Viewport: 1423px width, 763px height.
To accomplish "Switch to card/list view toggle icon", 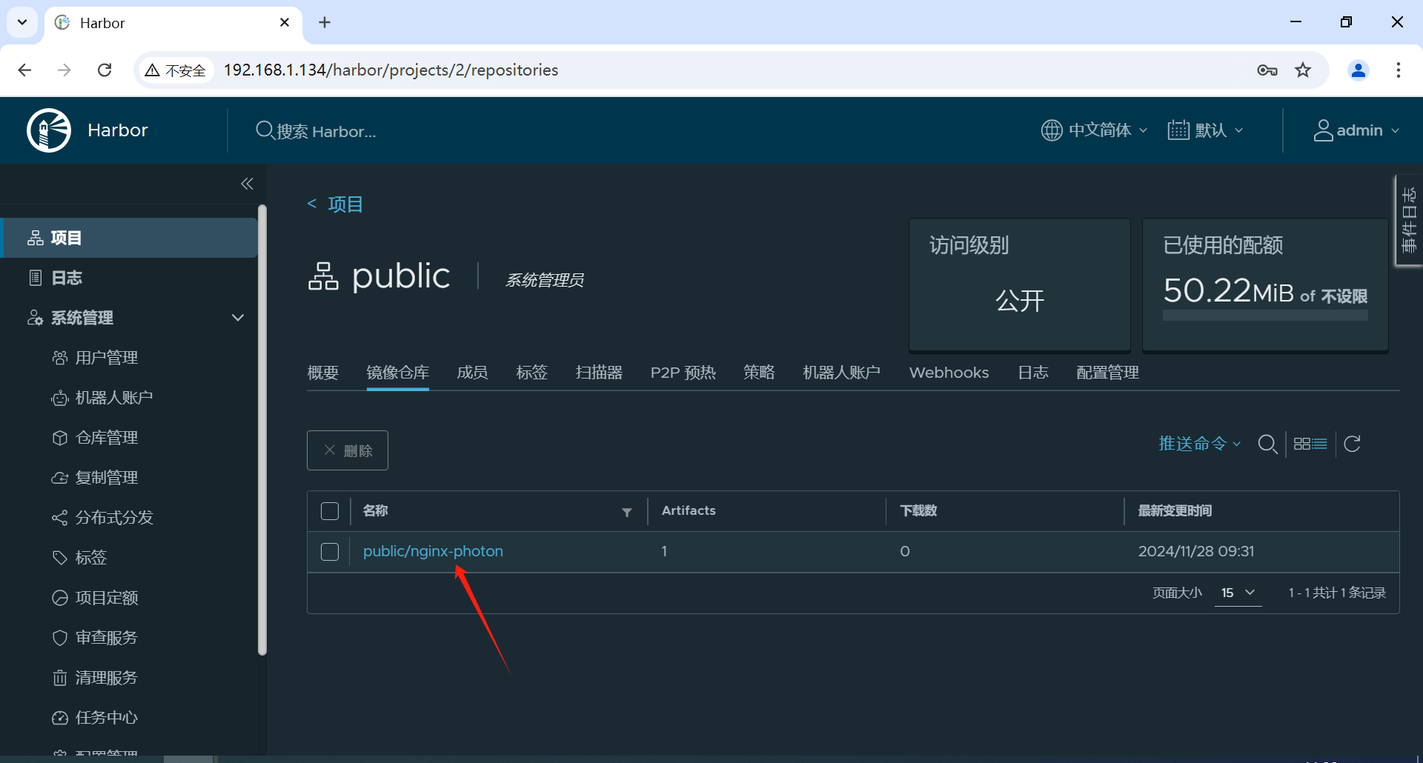I will coord(1310,444).
